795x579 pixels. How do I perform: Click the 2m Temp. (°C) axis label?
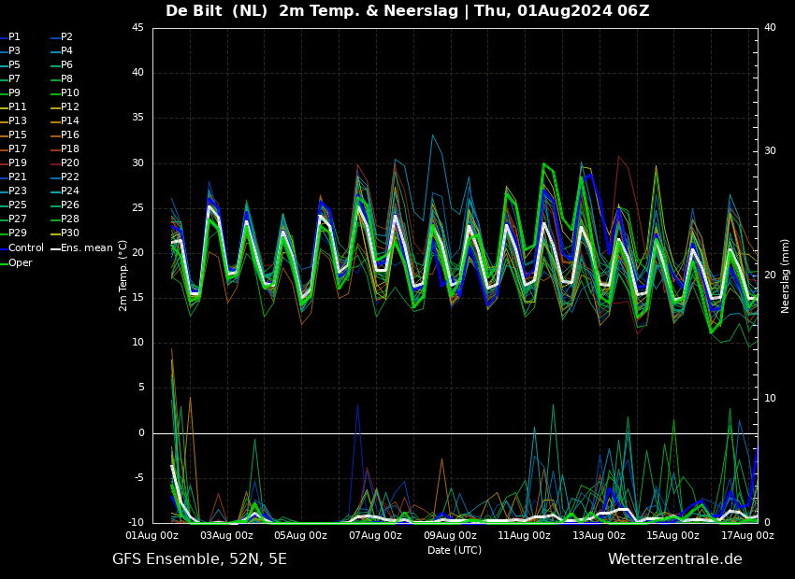123,275
